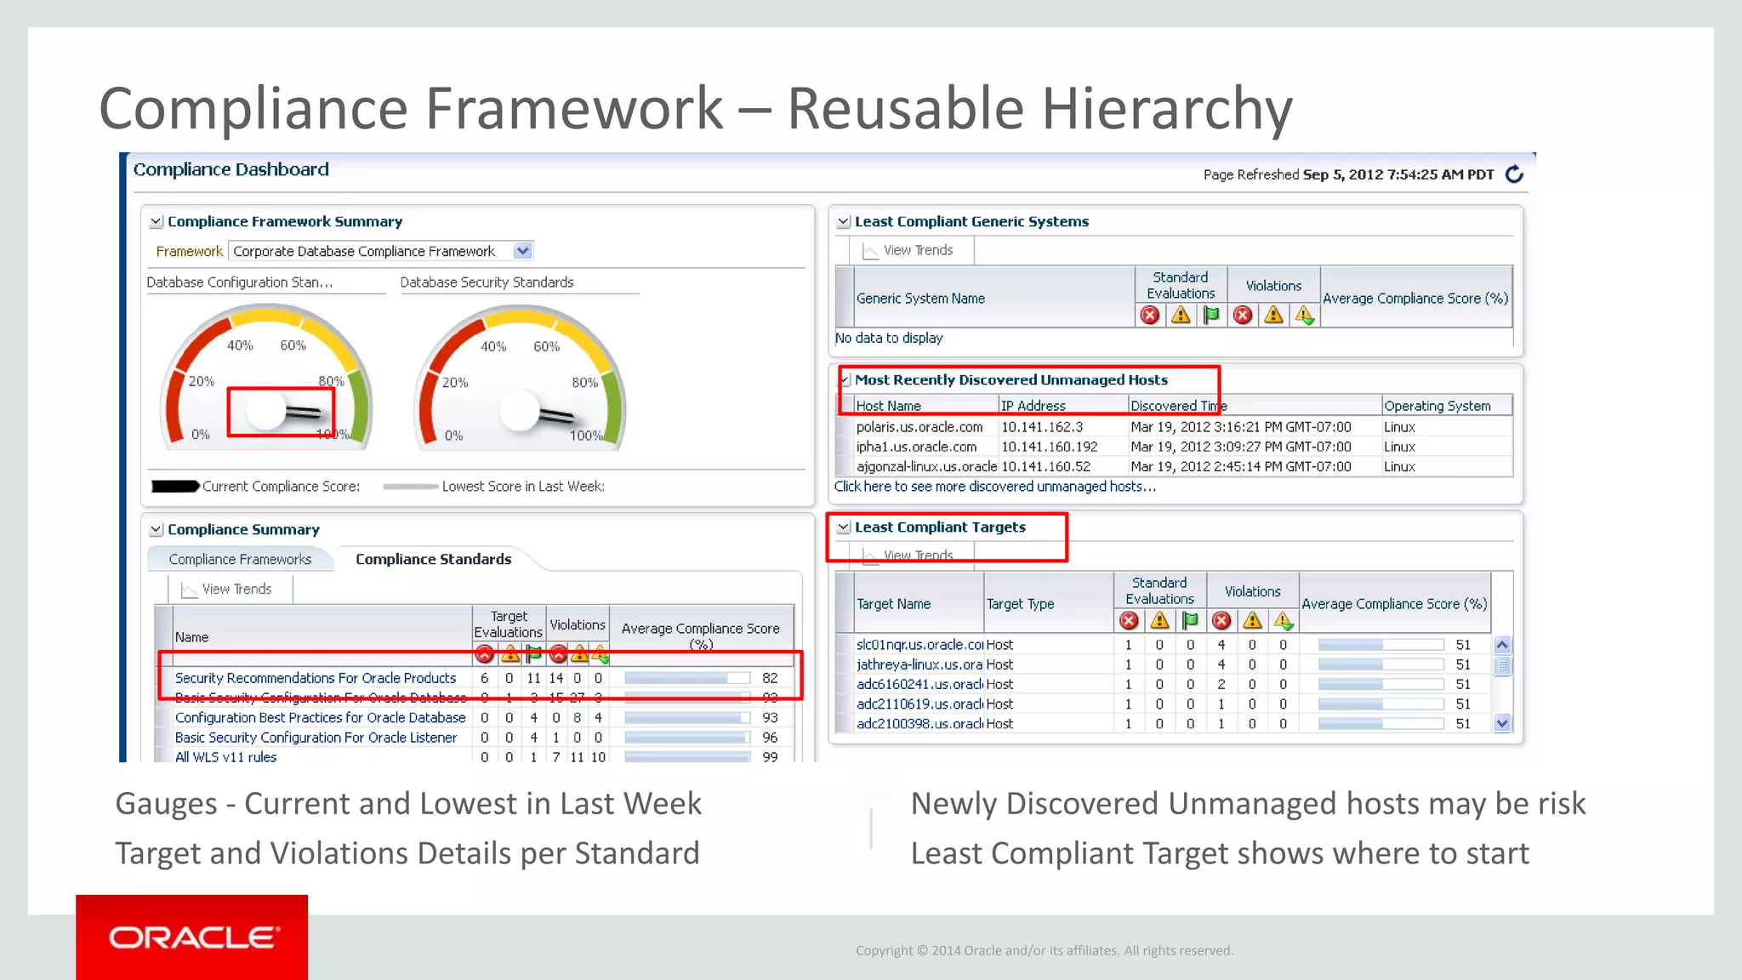Click minor warning violations icon in Generic Systems

click(1304, 316)
